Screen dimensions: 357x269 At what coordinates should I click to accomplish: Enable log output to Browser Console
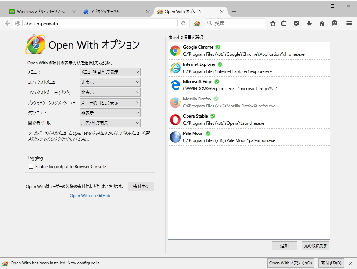click(31, 166)
